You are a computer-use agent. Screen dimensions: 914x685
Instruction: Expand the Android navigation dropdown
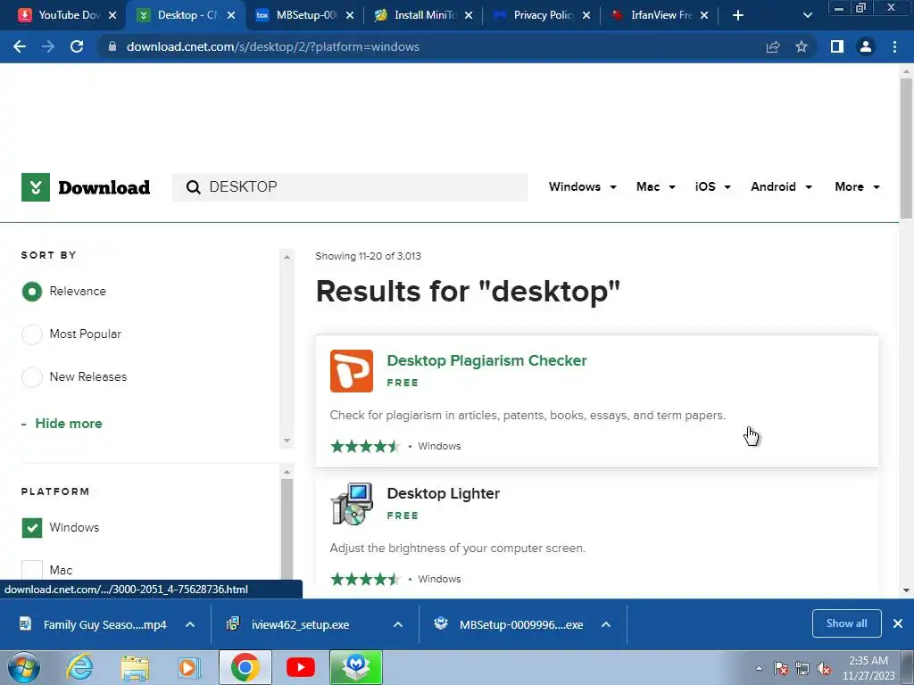[781, 187]
